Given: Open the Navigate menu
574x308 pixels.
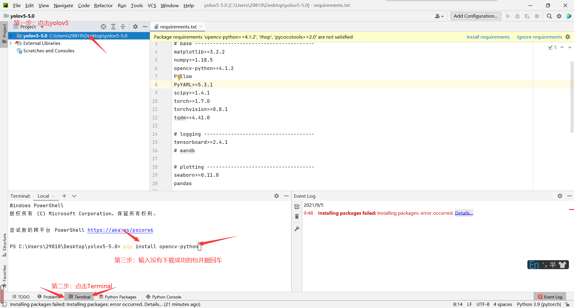Looking at the screenshot, I should [x=63, y=5].
